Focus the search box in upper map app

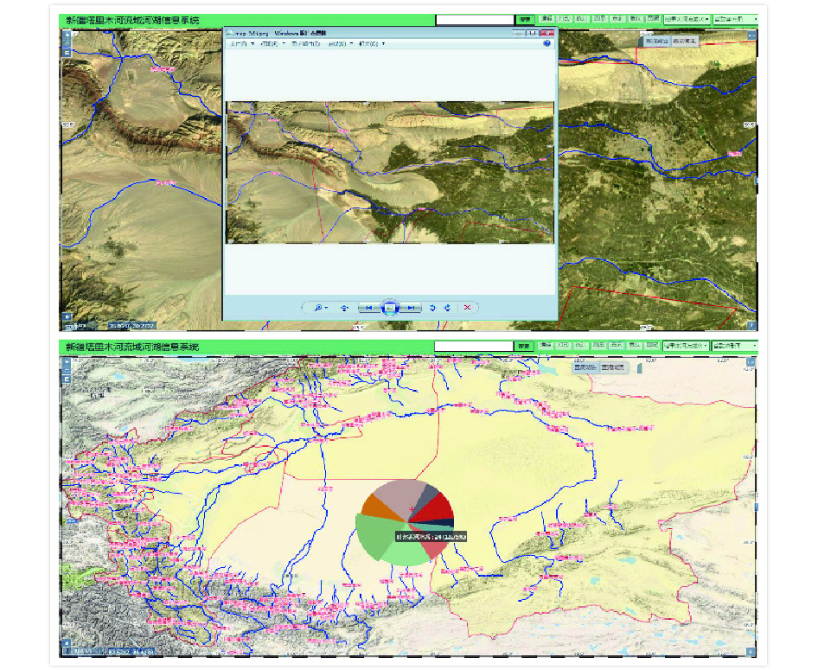[475, 20]
